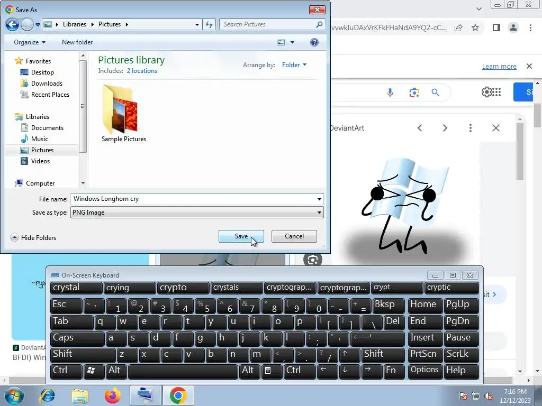Click the Cancel button
This screenshot has height=406, width=542.
pos(294,236)
